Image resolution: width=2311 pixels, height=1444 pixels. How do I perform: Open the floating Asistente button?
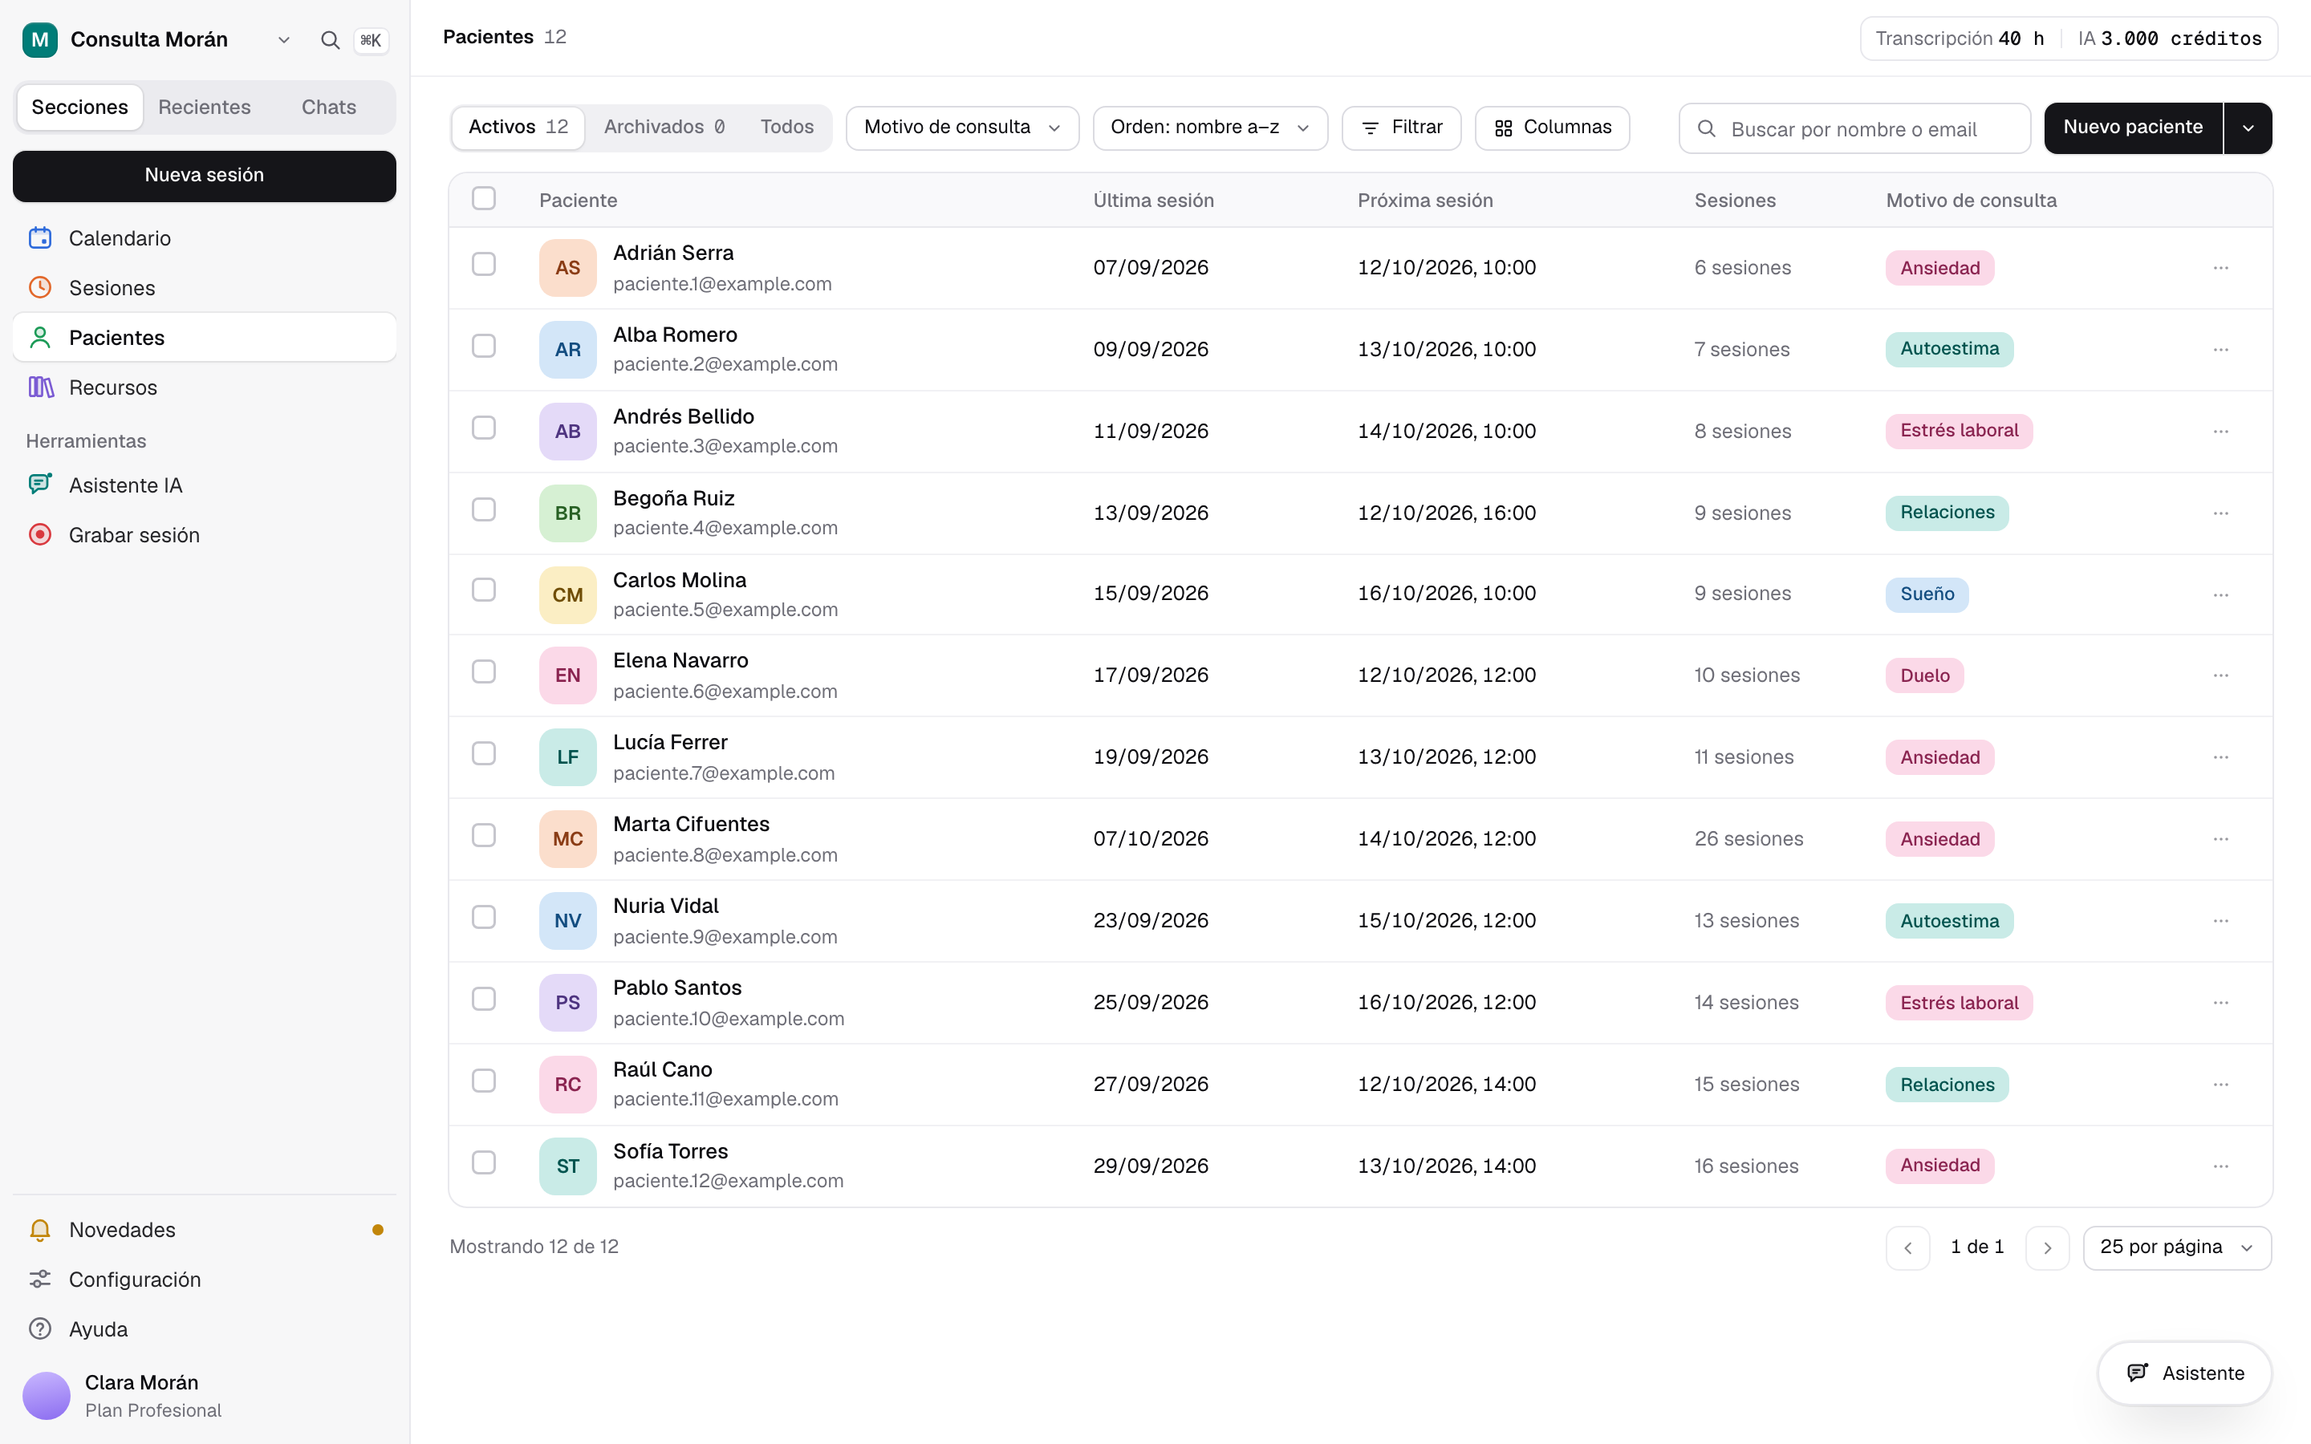click(2184, 1373)
